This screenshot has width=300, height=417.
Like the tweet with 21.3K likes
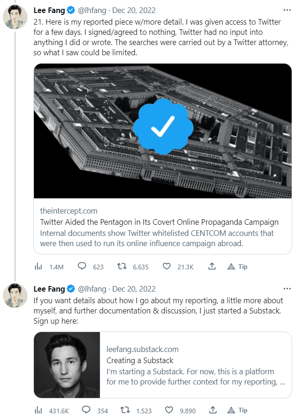[x=167, y=267]
